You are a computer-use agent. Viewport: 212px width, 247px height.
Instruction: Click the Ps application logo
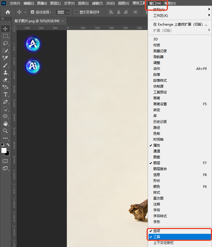[x=4, y=3]
